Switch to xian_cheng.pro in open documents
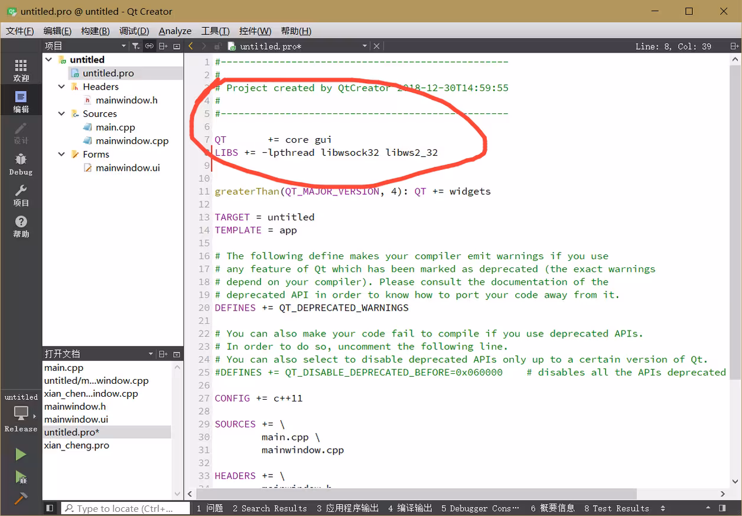Screen dimensions: 742x516 point(76,446)
